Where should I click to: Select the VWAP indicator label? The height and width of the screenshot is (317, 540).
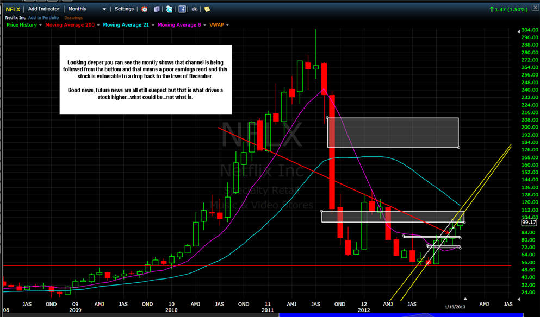(216, 25)
